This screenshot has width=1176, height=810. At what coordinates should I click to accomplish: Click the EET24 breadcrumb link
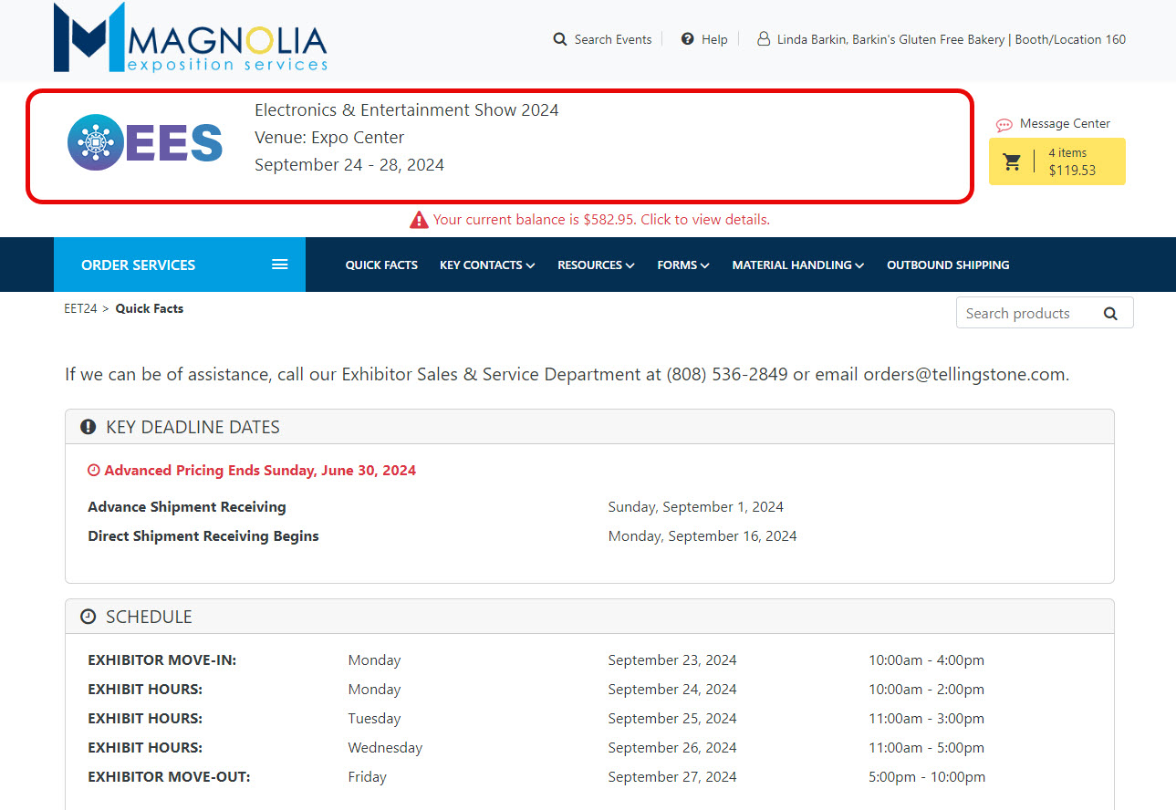coord(80,308)
